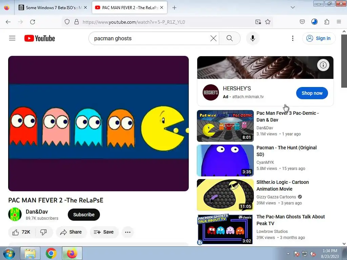
Task: Click the video player to pause
Action: click(99, 123)
